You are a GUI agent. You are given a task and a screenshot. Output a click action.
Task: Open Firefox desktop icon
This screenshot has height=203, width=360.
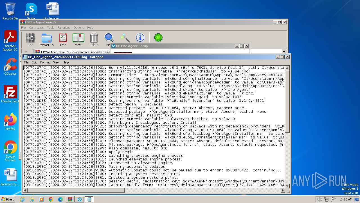[10, 122]
